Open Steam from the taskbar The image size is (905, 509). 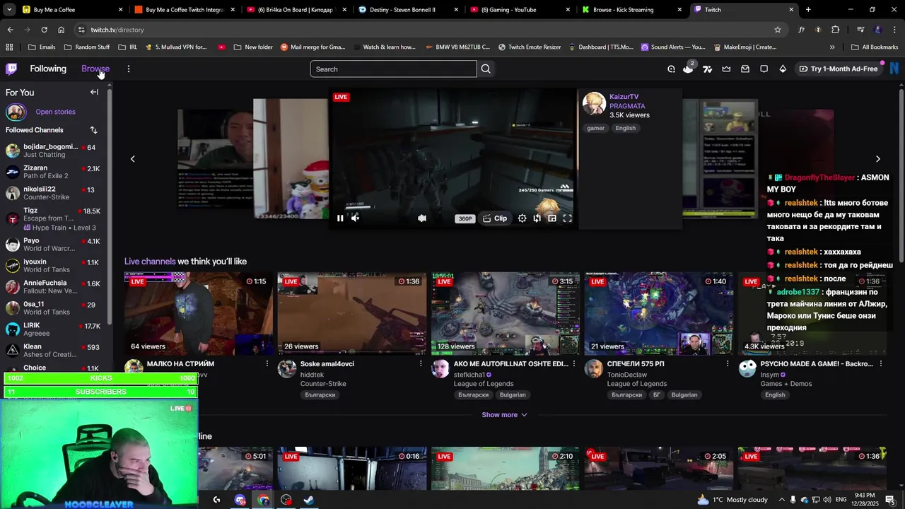[x=309, y=500]
